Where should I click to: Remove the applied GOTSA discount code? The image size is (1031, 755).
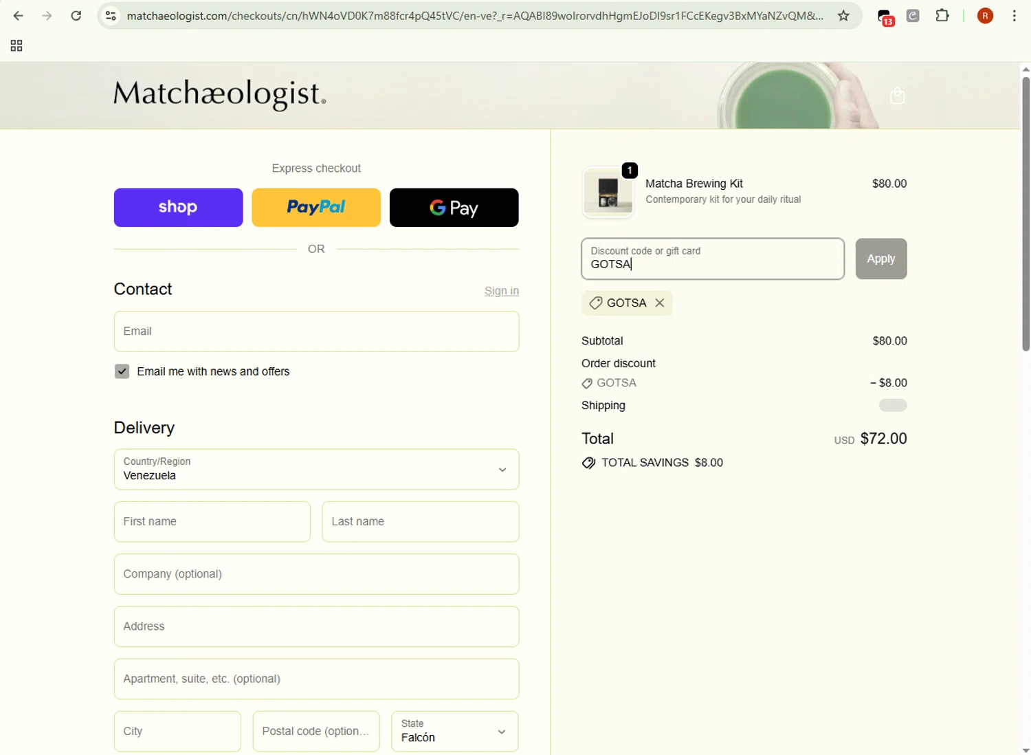(660, 303)
